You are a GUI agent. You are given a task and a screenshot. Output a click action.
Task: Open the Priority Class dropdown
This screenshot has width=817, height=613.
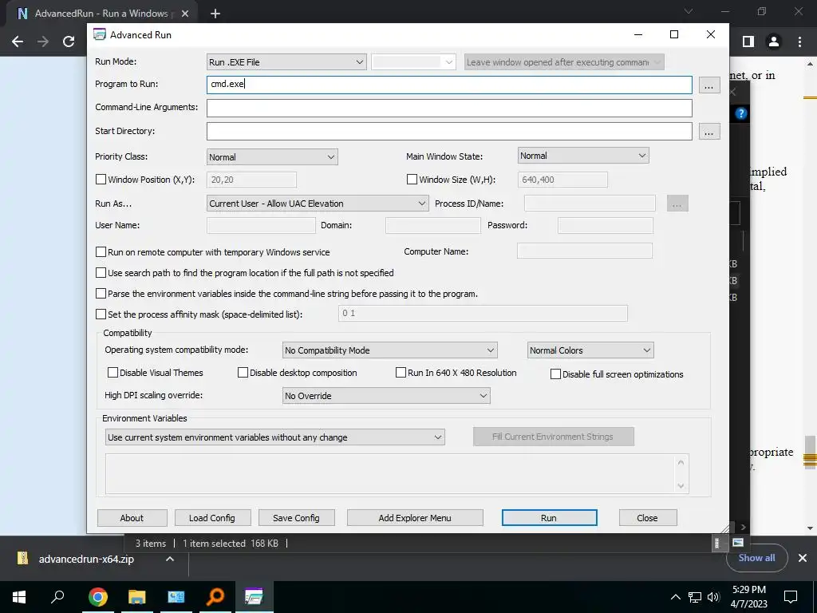point(272,157)
